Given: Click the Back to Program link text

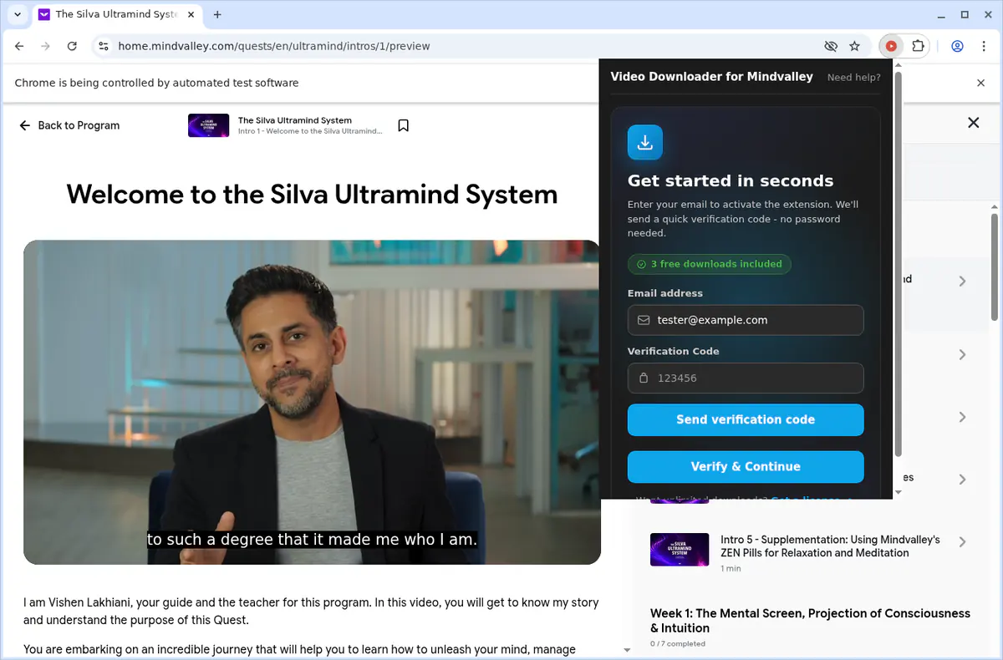Looking at the screenshot, I should tap(79, 125).
